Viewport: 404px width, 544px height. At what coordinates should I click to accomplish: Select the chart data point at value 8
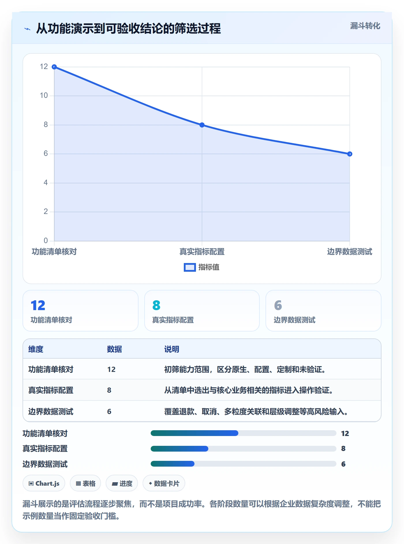click(x=202, y=125)
